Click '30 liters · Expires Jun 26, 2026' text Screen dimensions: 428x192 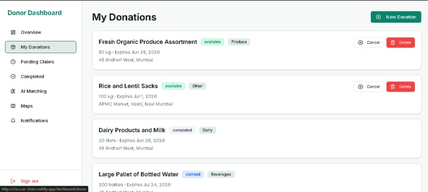click(132, 140)
